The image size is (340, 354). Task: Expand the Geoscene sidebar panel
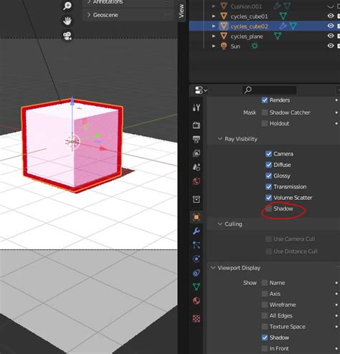[89, 15]
